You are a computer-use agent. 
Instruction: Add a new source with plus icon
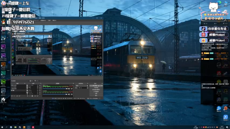click(x=27, y=96)
